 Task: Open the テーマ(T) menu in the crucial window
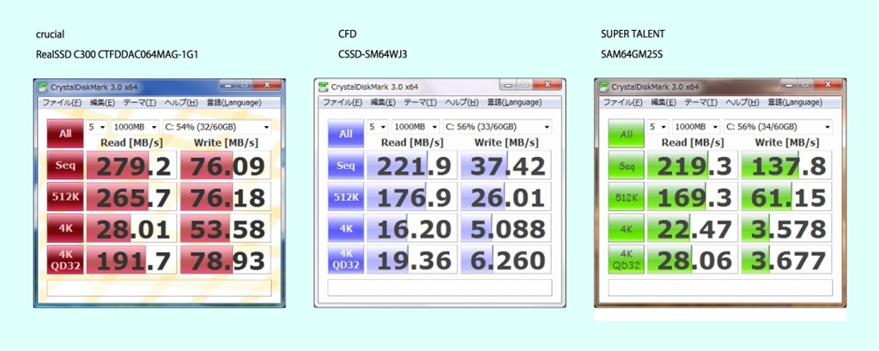140,103
